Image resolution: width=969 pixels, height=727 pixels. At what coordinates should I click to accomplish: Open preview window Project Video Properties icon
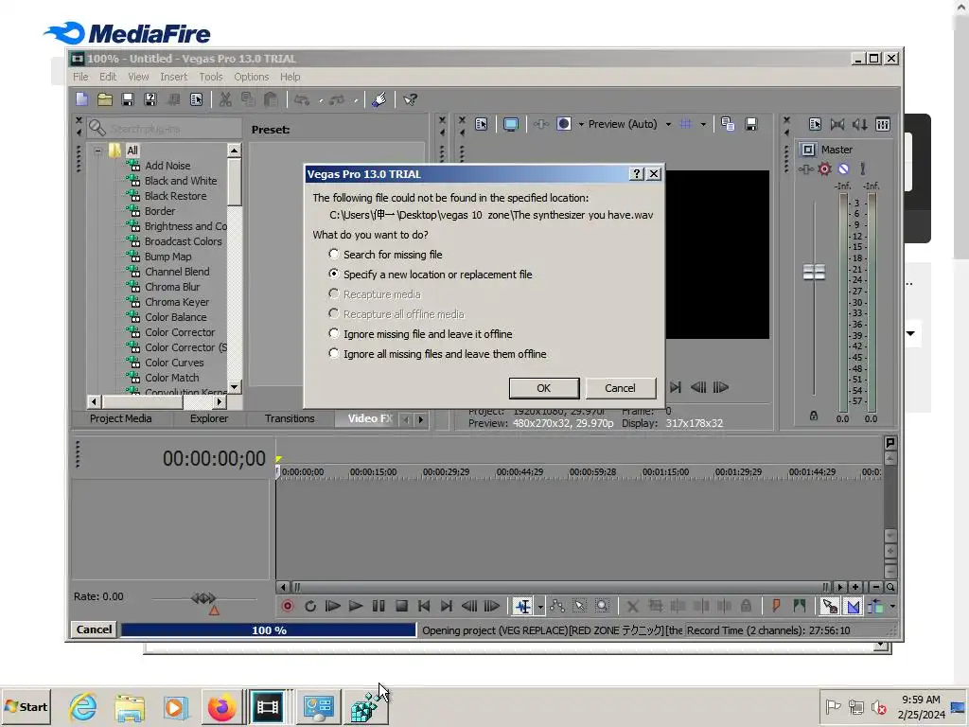[482, 124]
